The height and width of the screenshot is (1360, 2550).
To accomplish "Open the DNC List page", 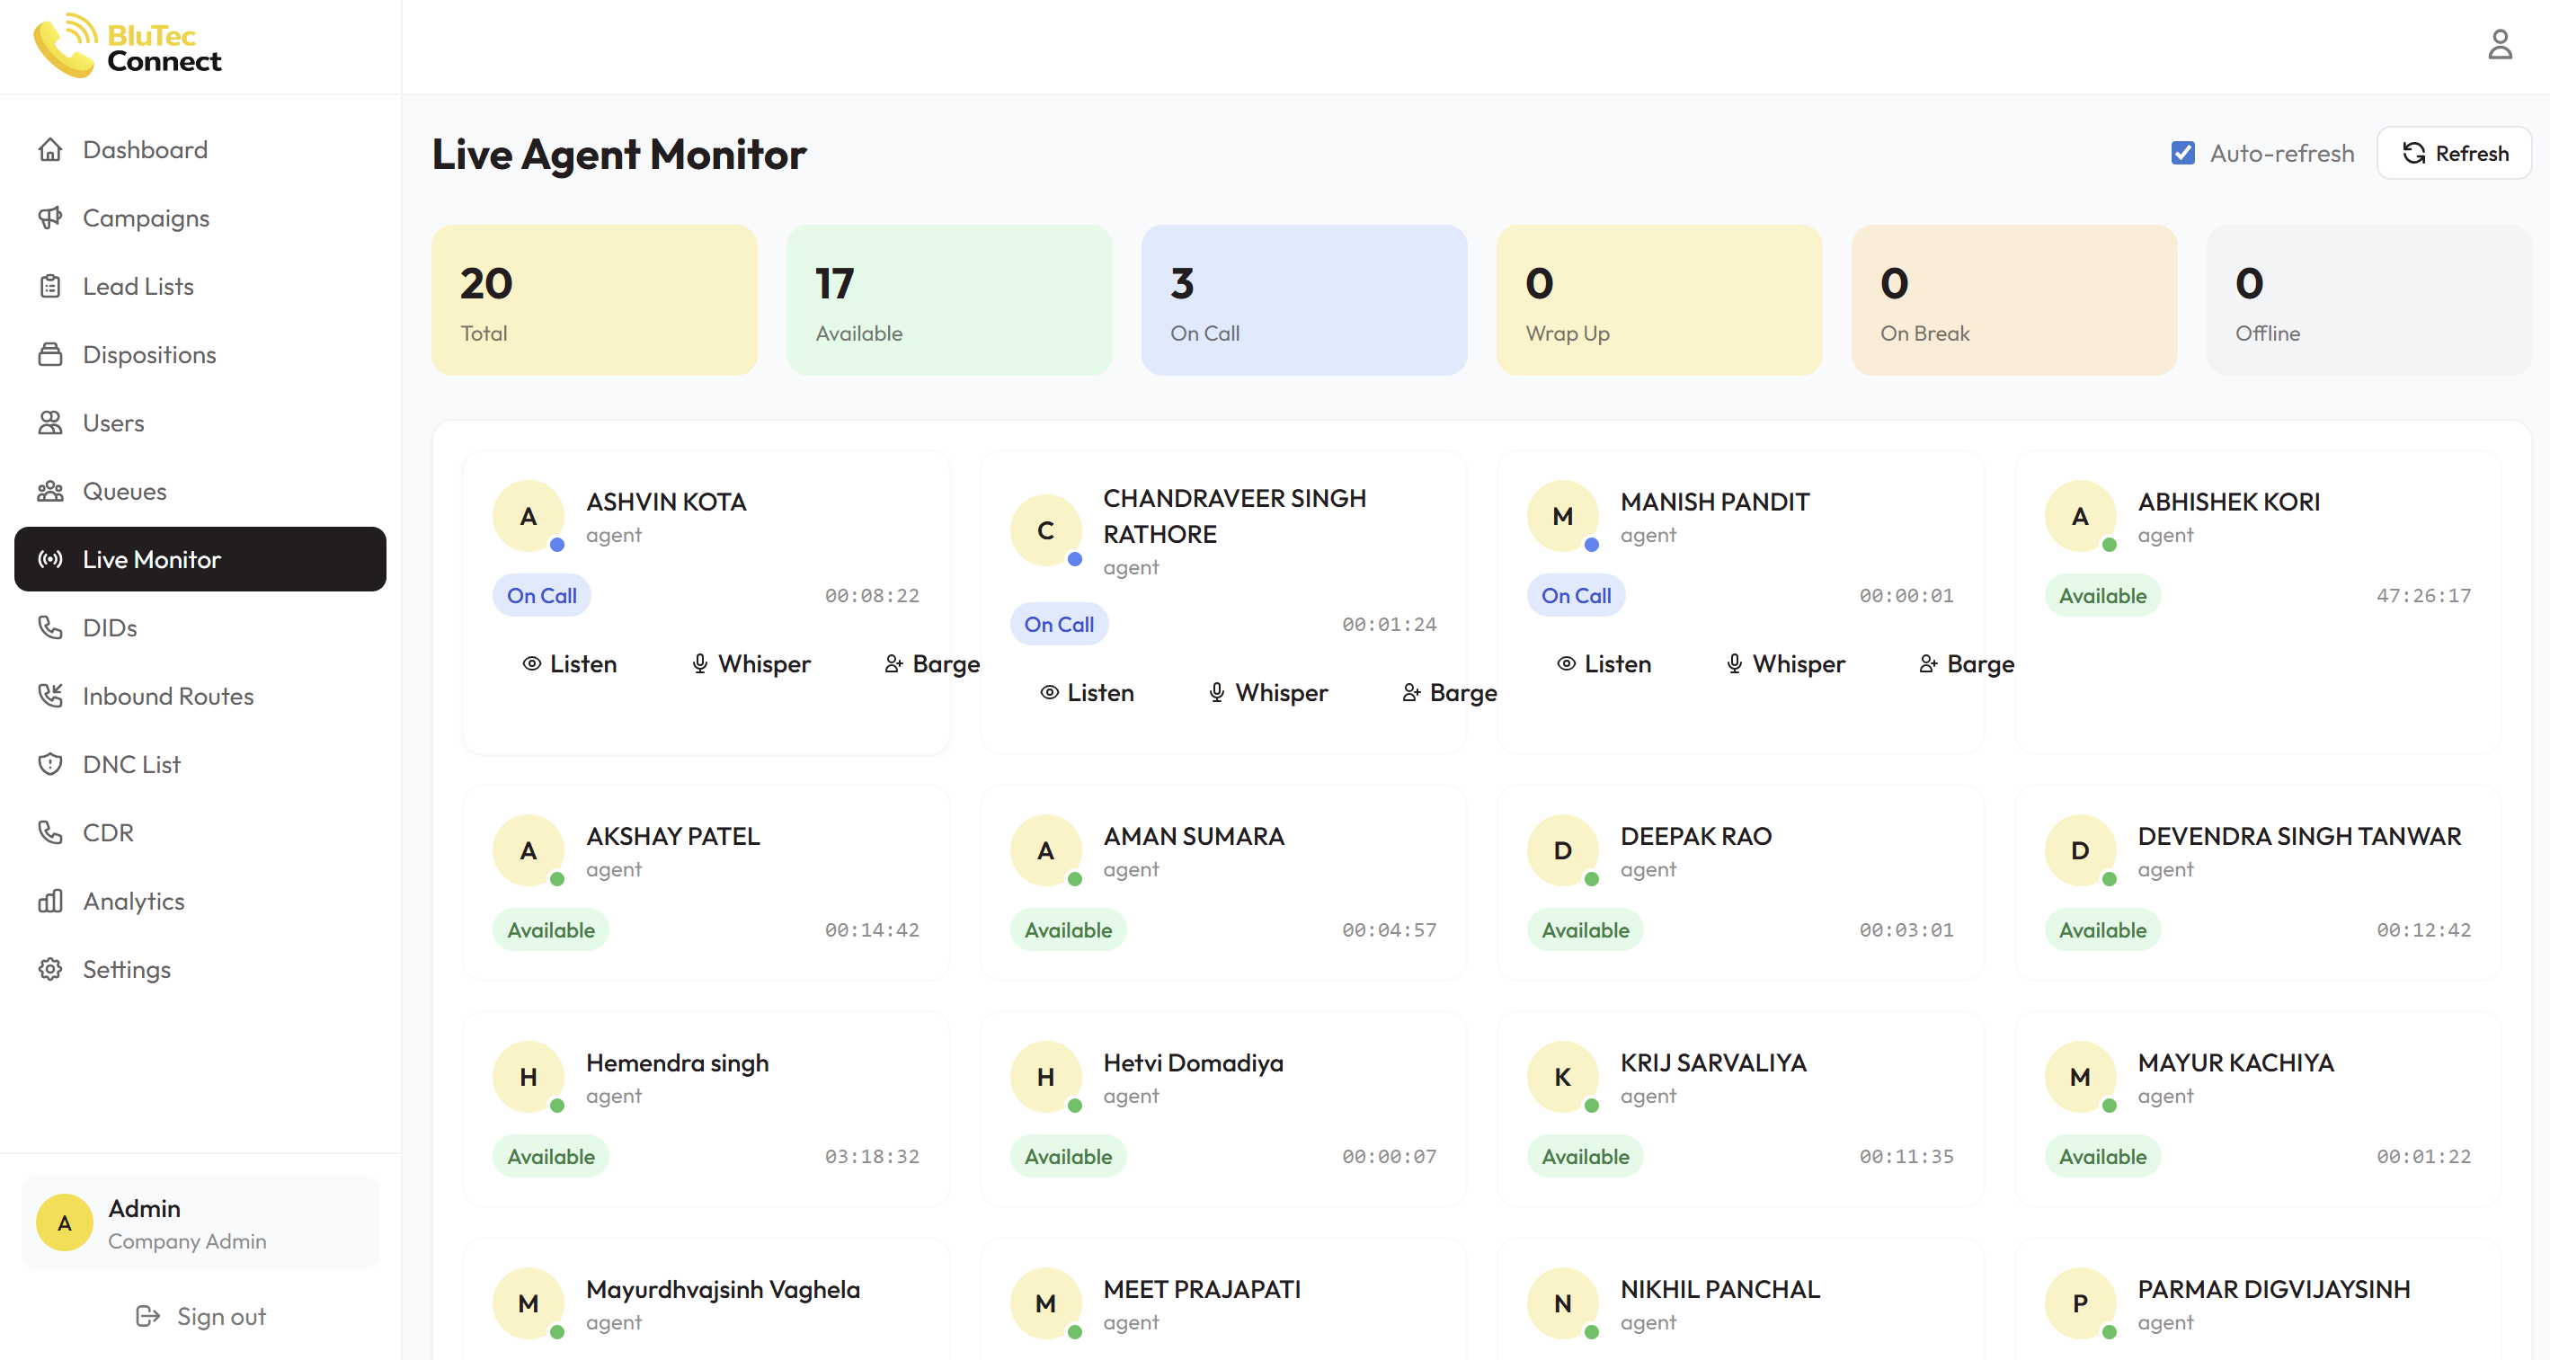I will point(130,763).
